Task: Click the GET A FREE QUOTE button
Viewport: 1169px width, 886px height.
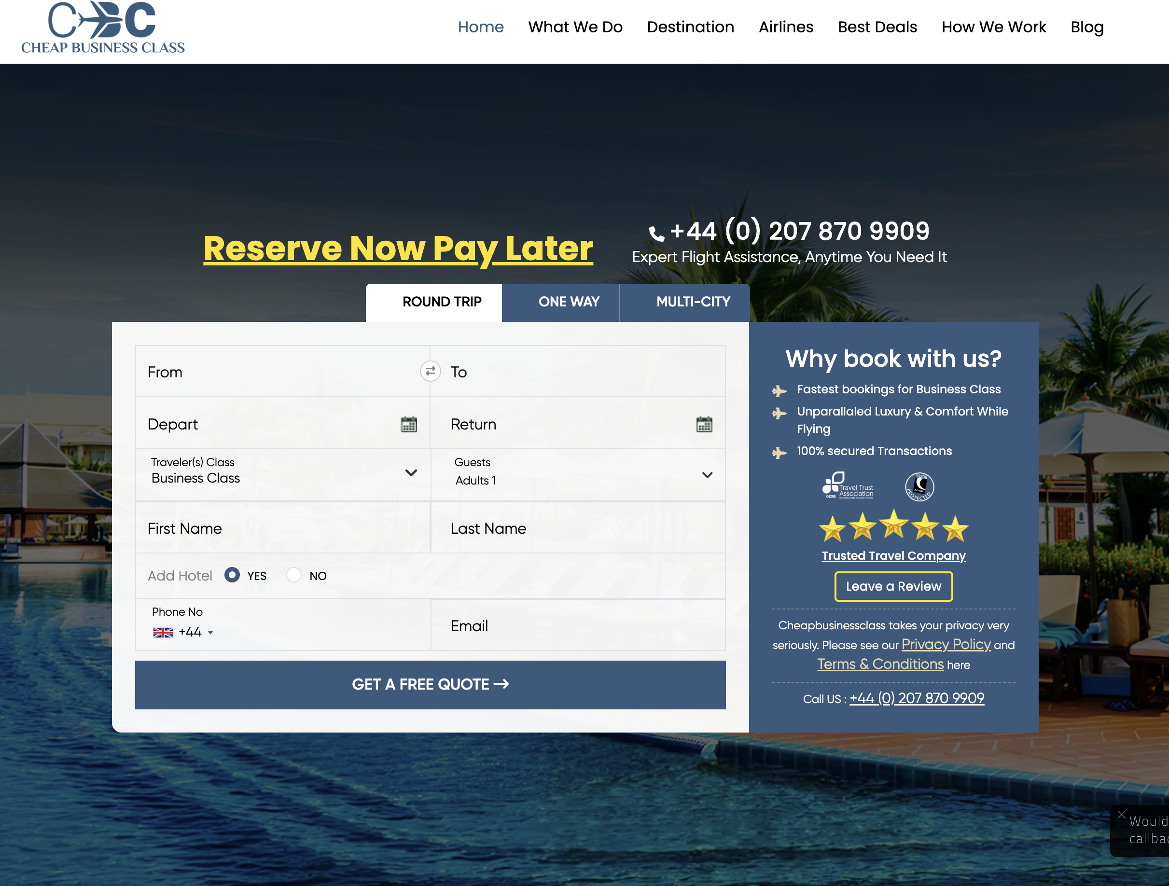Action: point(430,684)
